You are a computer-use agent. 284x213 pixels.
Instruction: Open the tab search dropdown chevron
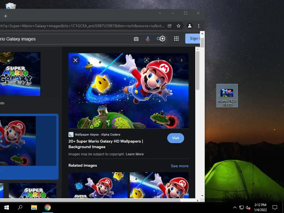[160, 13]
